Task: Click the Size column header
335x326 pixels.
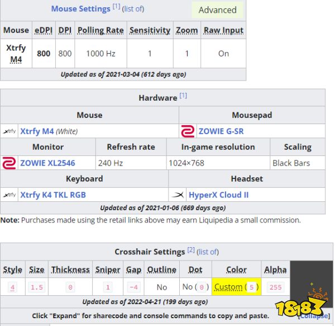Action: (x=37, y=270)
